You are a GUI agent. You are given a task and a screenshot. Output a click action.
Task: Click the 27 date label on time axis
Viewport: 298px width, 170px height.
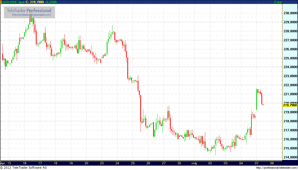[x=164, y=163]
